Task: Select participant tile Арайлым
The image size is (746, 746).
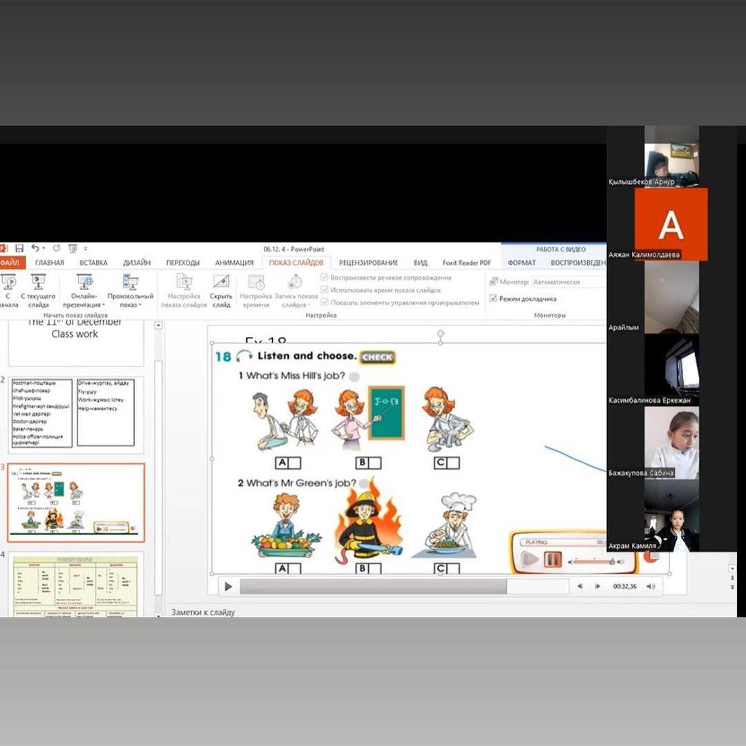Action: (671, 297)
